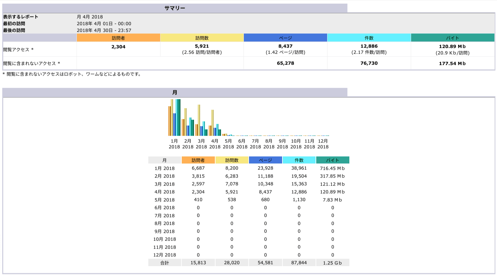Click the 訪問者 column header in monthly table

pyautogui.click(x=198, y=160)
